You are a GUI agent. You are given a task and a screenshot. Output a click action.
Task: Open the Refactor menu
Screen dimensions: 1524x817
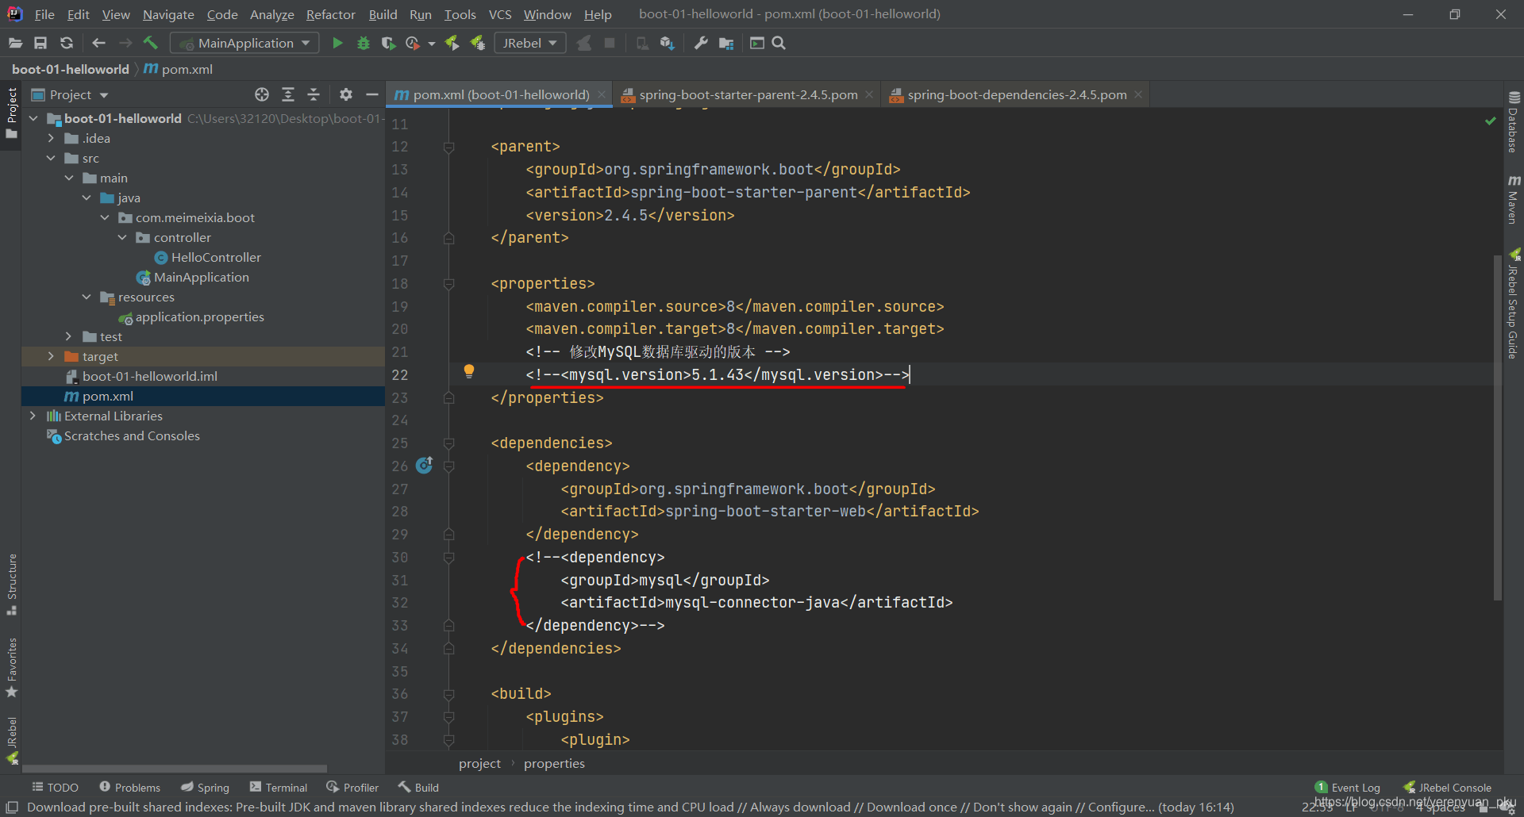pos(331,14)
